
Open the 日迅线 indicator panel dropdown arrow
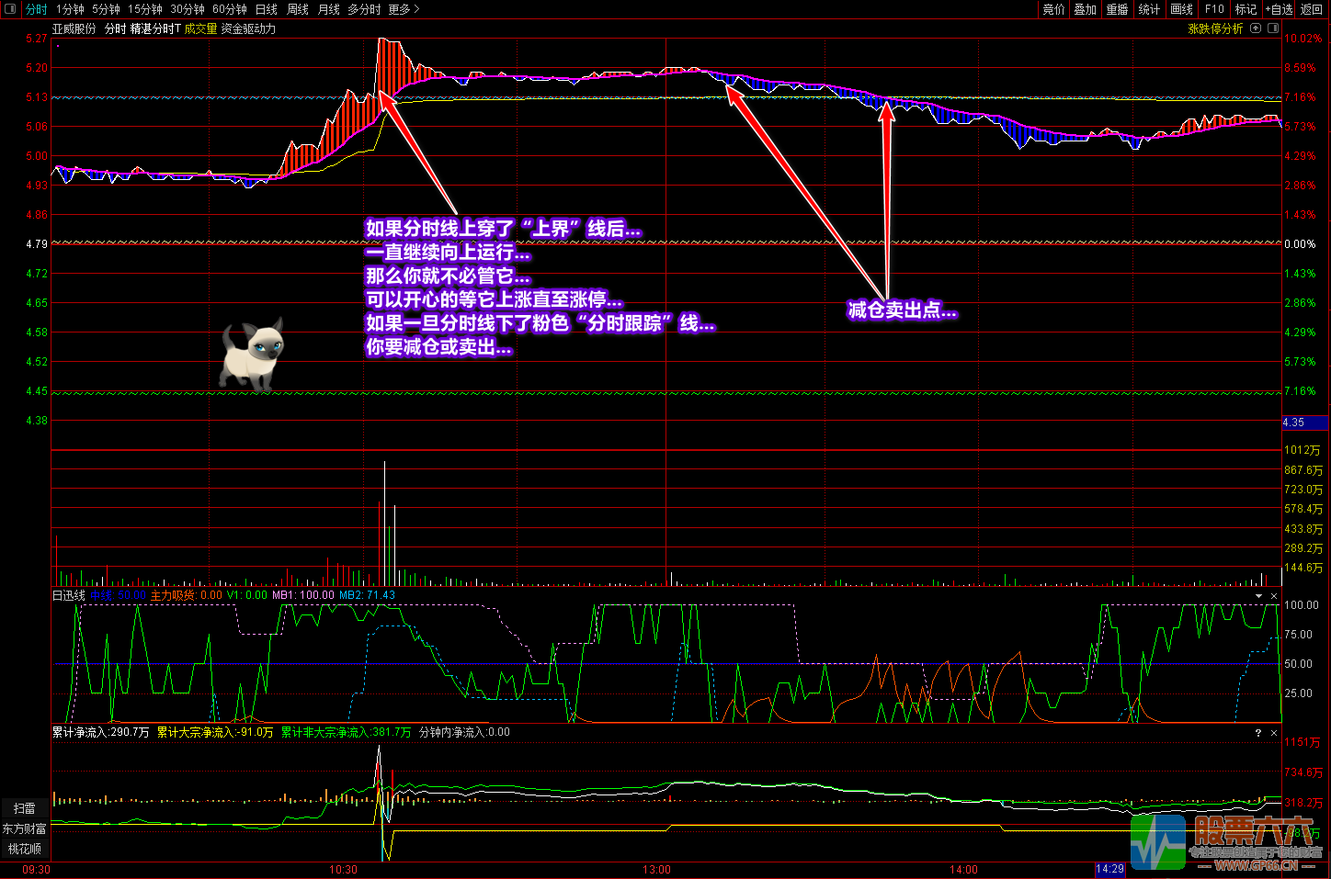[x=1258, y=596]
